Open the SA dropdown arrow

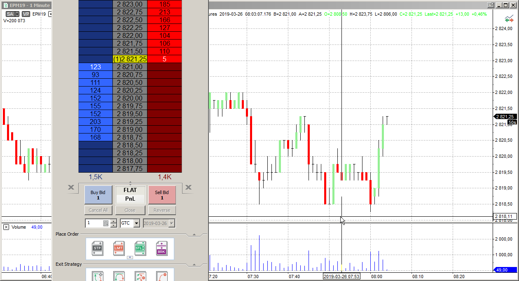pyautogui.click(x=17, y=14)
